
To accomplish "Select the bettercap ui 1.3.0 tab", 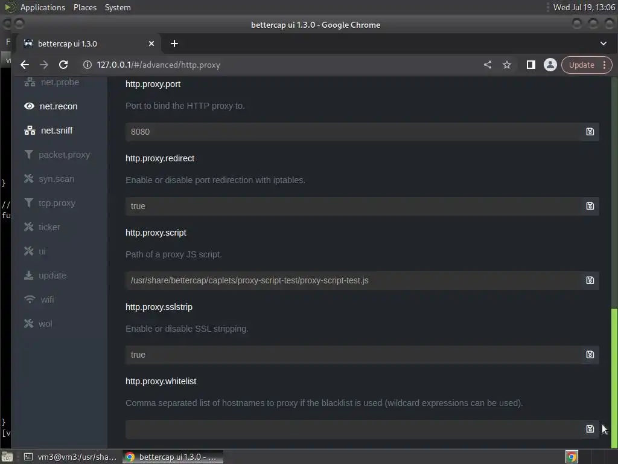I will click(x=88, y=43).
